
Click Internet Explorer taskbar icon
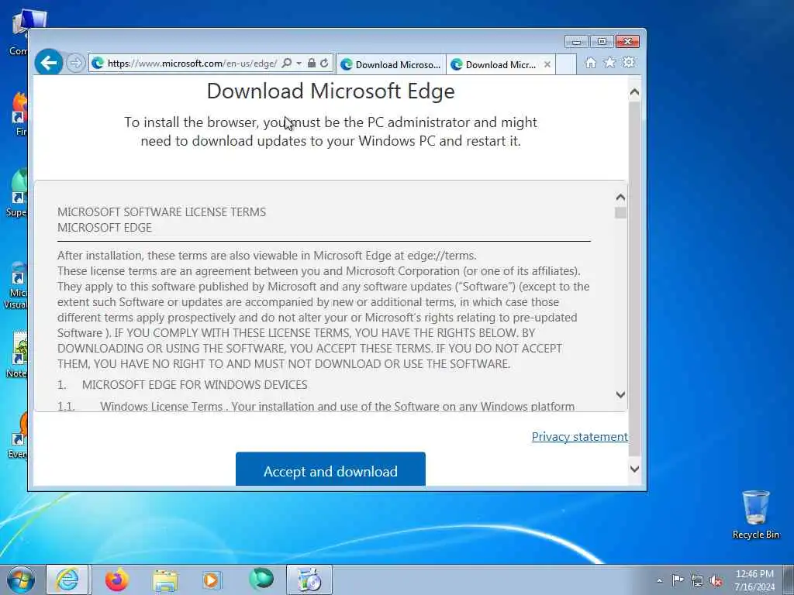click(x=67, y=580)
